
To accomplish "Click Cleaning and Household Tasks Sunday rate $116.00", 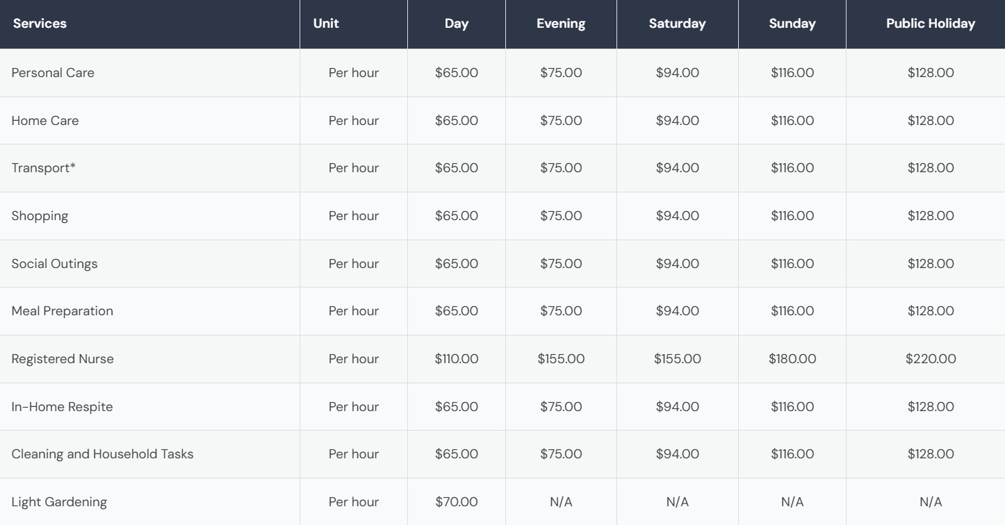I will pos(792,454).
